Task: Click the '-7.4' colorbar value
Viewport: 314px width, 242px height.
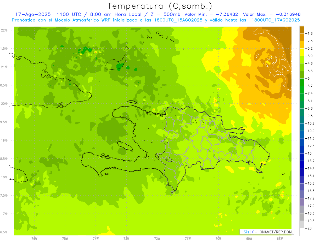Action: [309, 93]
